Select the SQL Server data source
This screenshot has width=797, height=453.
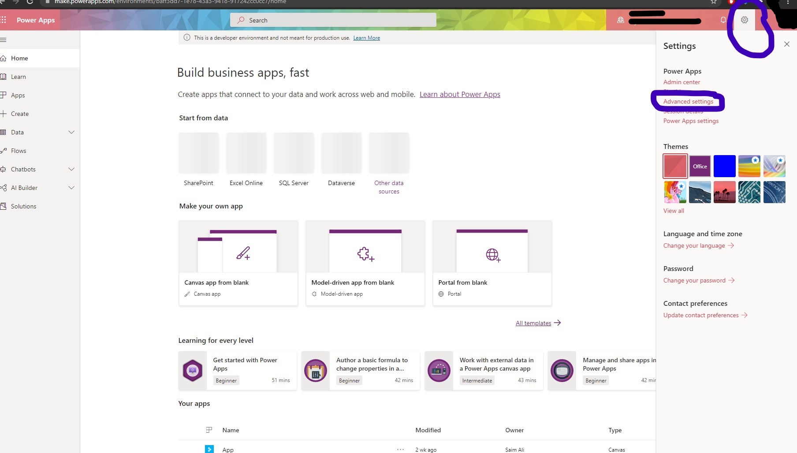pyautogui.click(x=294, y=153)
